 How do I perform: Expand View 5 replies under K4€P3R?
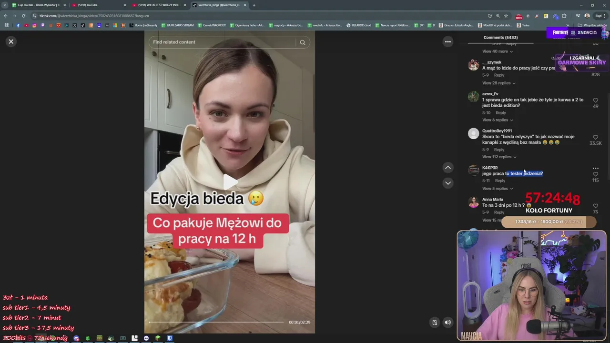pos(498,189)
